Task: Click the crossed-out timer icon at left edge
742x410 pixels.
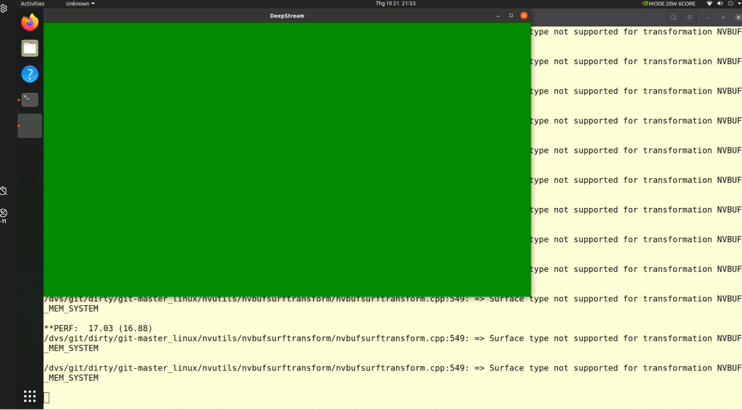Action: coord(3,191)
